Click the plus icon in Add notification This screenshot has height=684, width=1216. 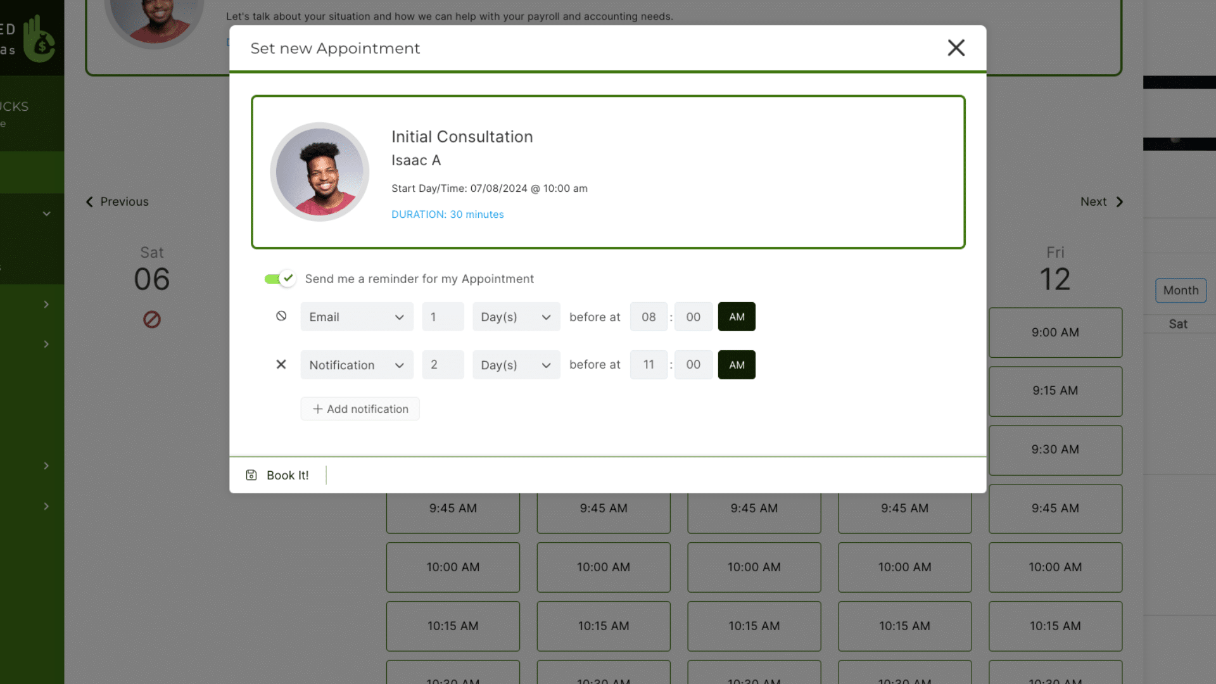point(317,409)
